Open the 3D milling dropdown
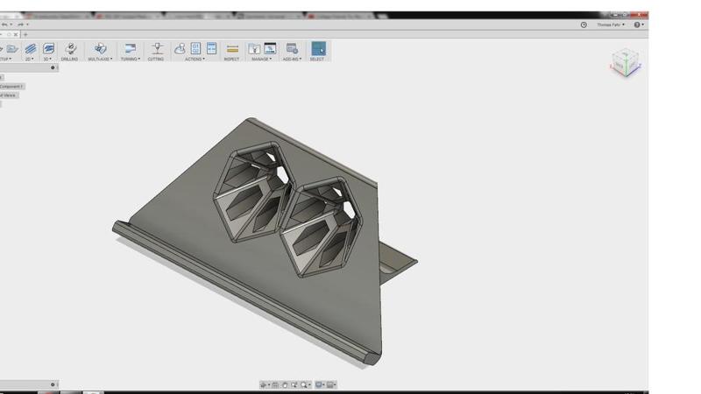This screenshot has width=701, height=394. click(x=47, y=60)
